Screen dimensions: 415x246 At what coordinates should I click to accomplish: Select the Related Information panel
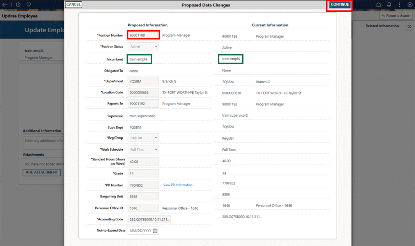382,26
